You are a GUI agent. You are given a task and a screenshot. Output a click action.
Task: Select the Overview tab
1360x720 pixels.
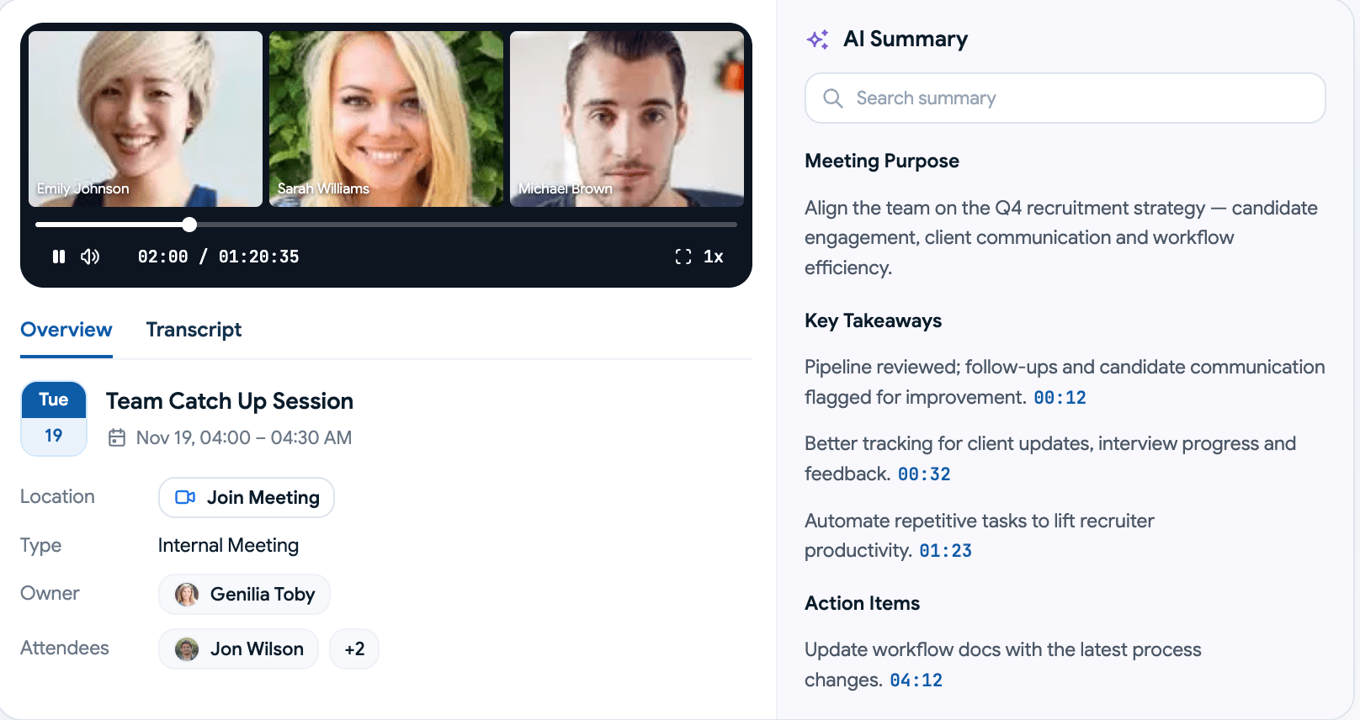pos(66,330)
